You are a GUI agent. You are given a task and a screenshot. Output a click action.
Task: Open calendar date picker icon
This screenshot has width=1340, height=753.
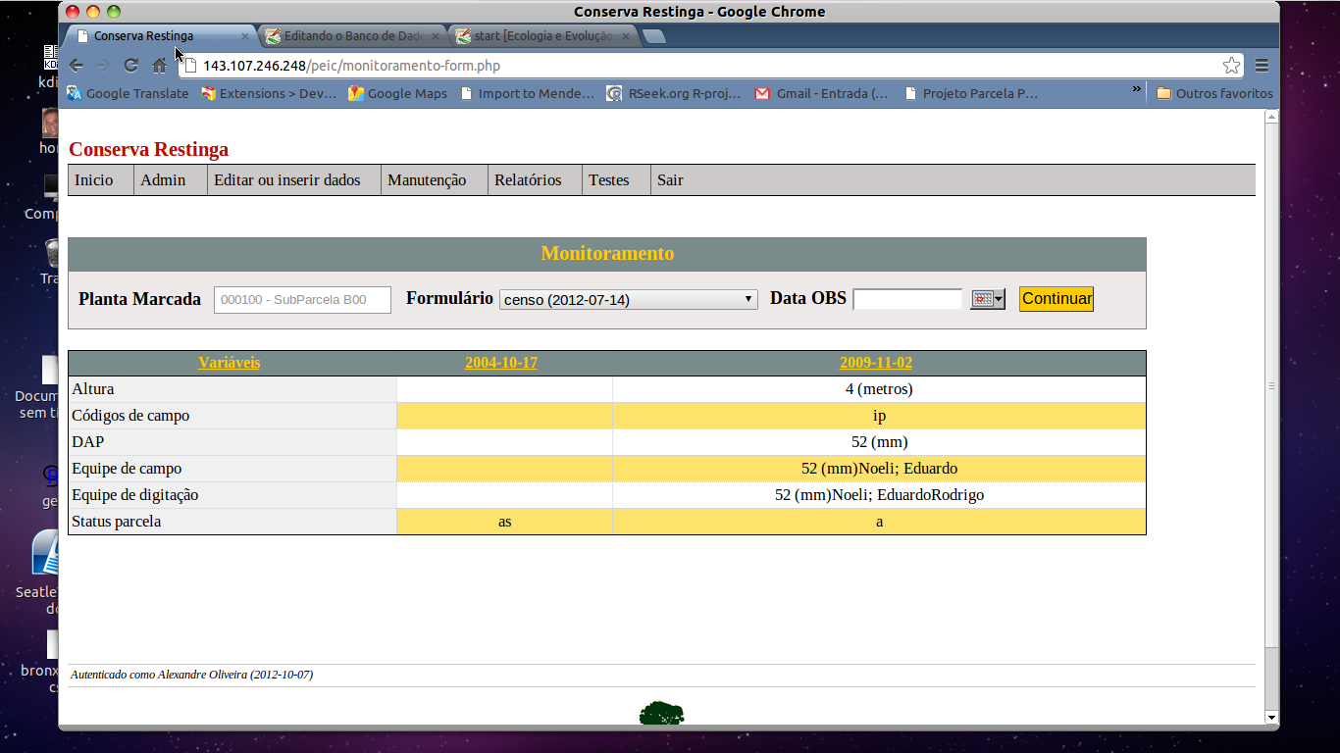987,299
